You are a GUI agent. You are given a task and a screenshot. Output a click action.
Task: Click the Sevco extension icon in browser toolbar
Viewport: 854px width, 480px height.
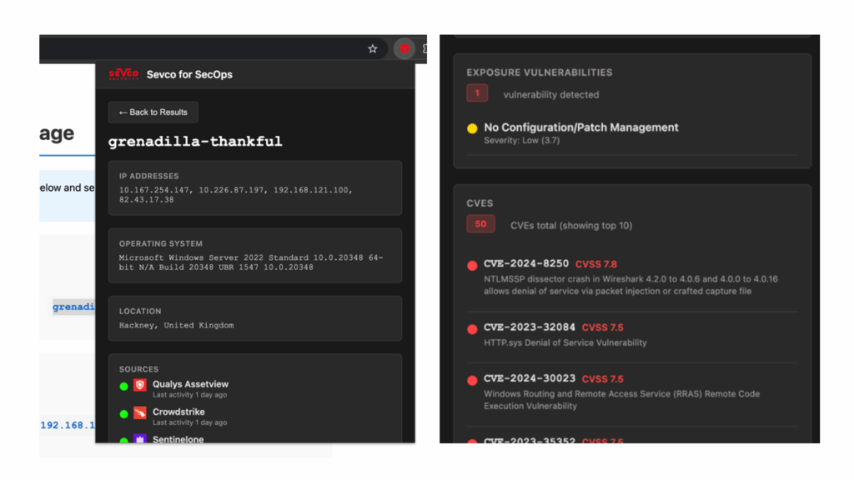click(x=404, y=49)
